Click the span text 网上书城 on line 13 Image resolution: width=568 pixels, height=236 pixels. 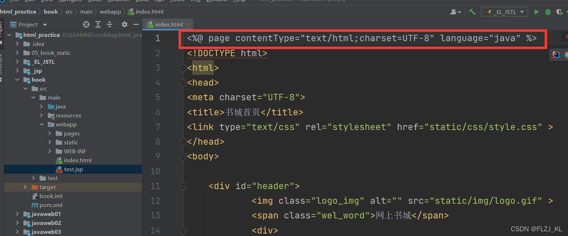coord(393,215)
